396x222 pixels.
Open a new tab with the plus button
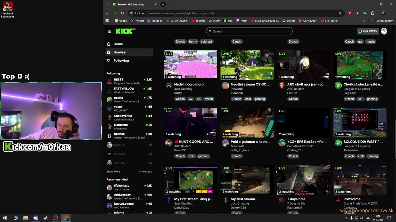pos(163,4)
